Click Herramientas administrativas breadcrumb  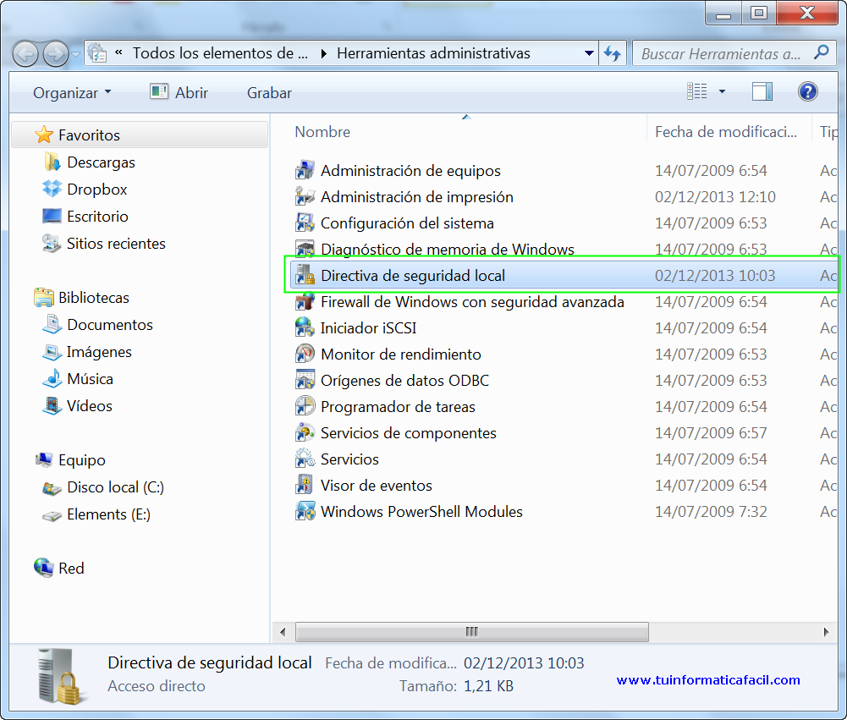433,53
